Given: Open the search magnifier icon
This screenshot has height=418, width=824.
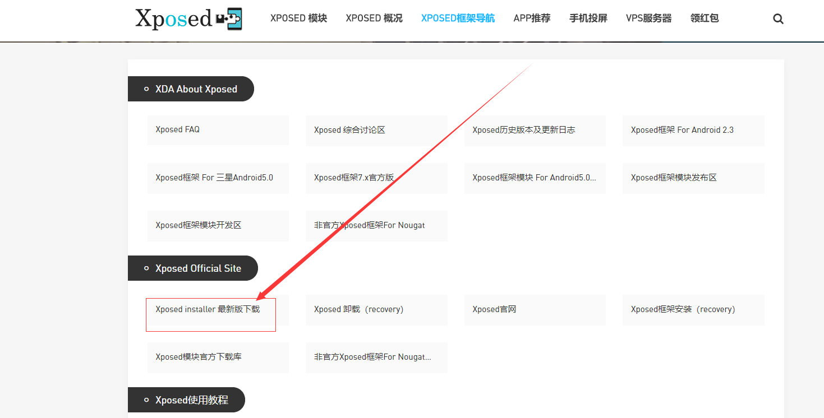Looking at the screenshot, I should pyautogui.click(x=778, y=18).
